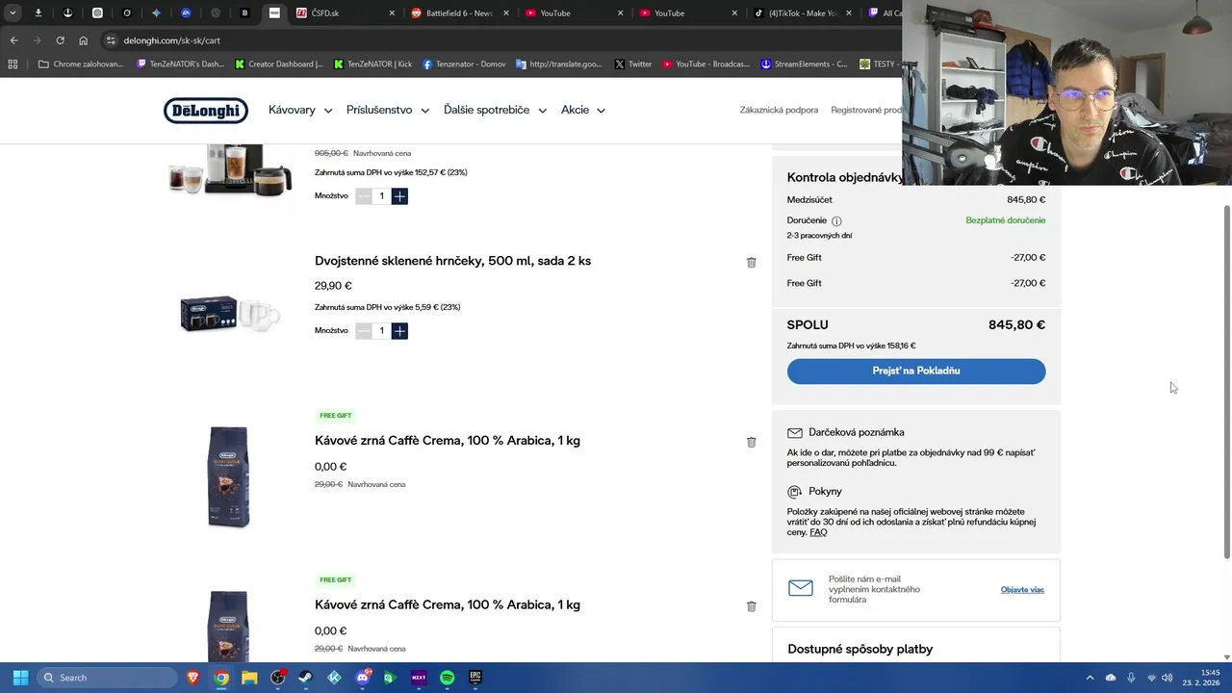Expand the Akcie menu

[583, 110]
